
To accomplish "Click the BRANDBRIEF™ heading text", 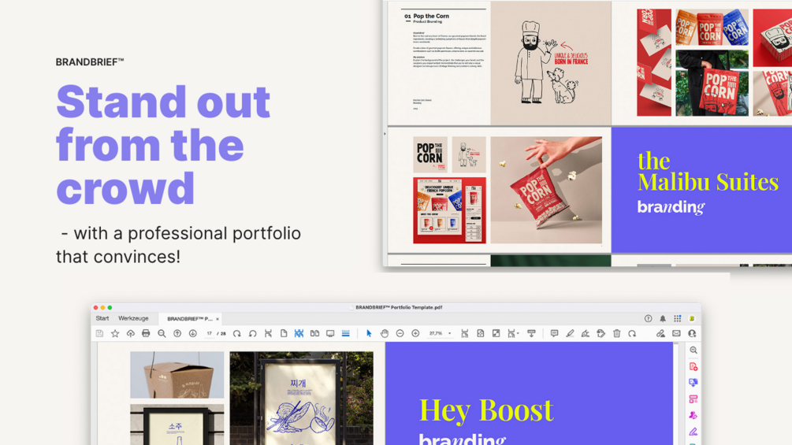I will click(x=90, y=62).
